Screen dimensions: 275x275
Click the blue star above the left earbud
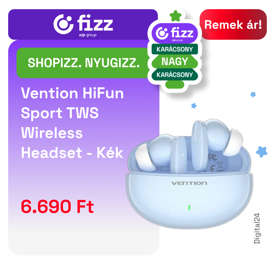click(194, 106)
